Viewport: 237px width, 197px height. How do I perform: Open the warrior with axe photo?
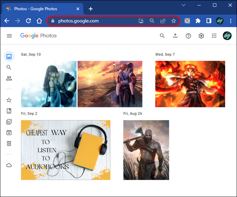pos(146,150)
